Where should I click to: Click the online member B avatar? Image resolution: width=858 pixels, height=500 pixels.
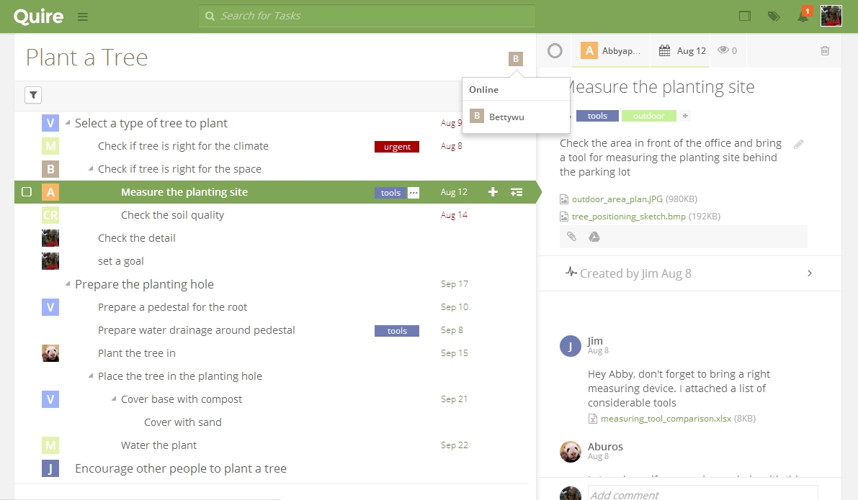[516, 58]
